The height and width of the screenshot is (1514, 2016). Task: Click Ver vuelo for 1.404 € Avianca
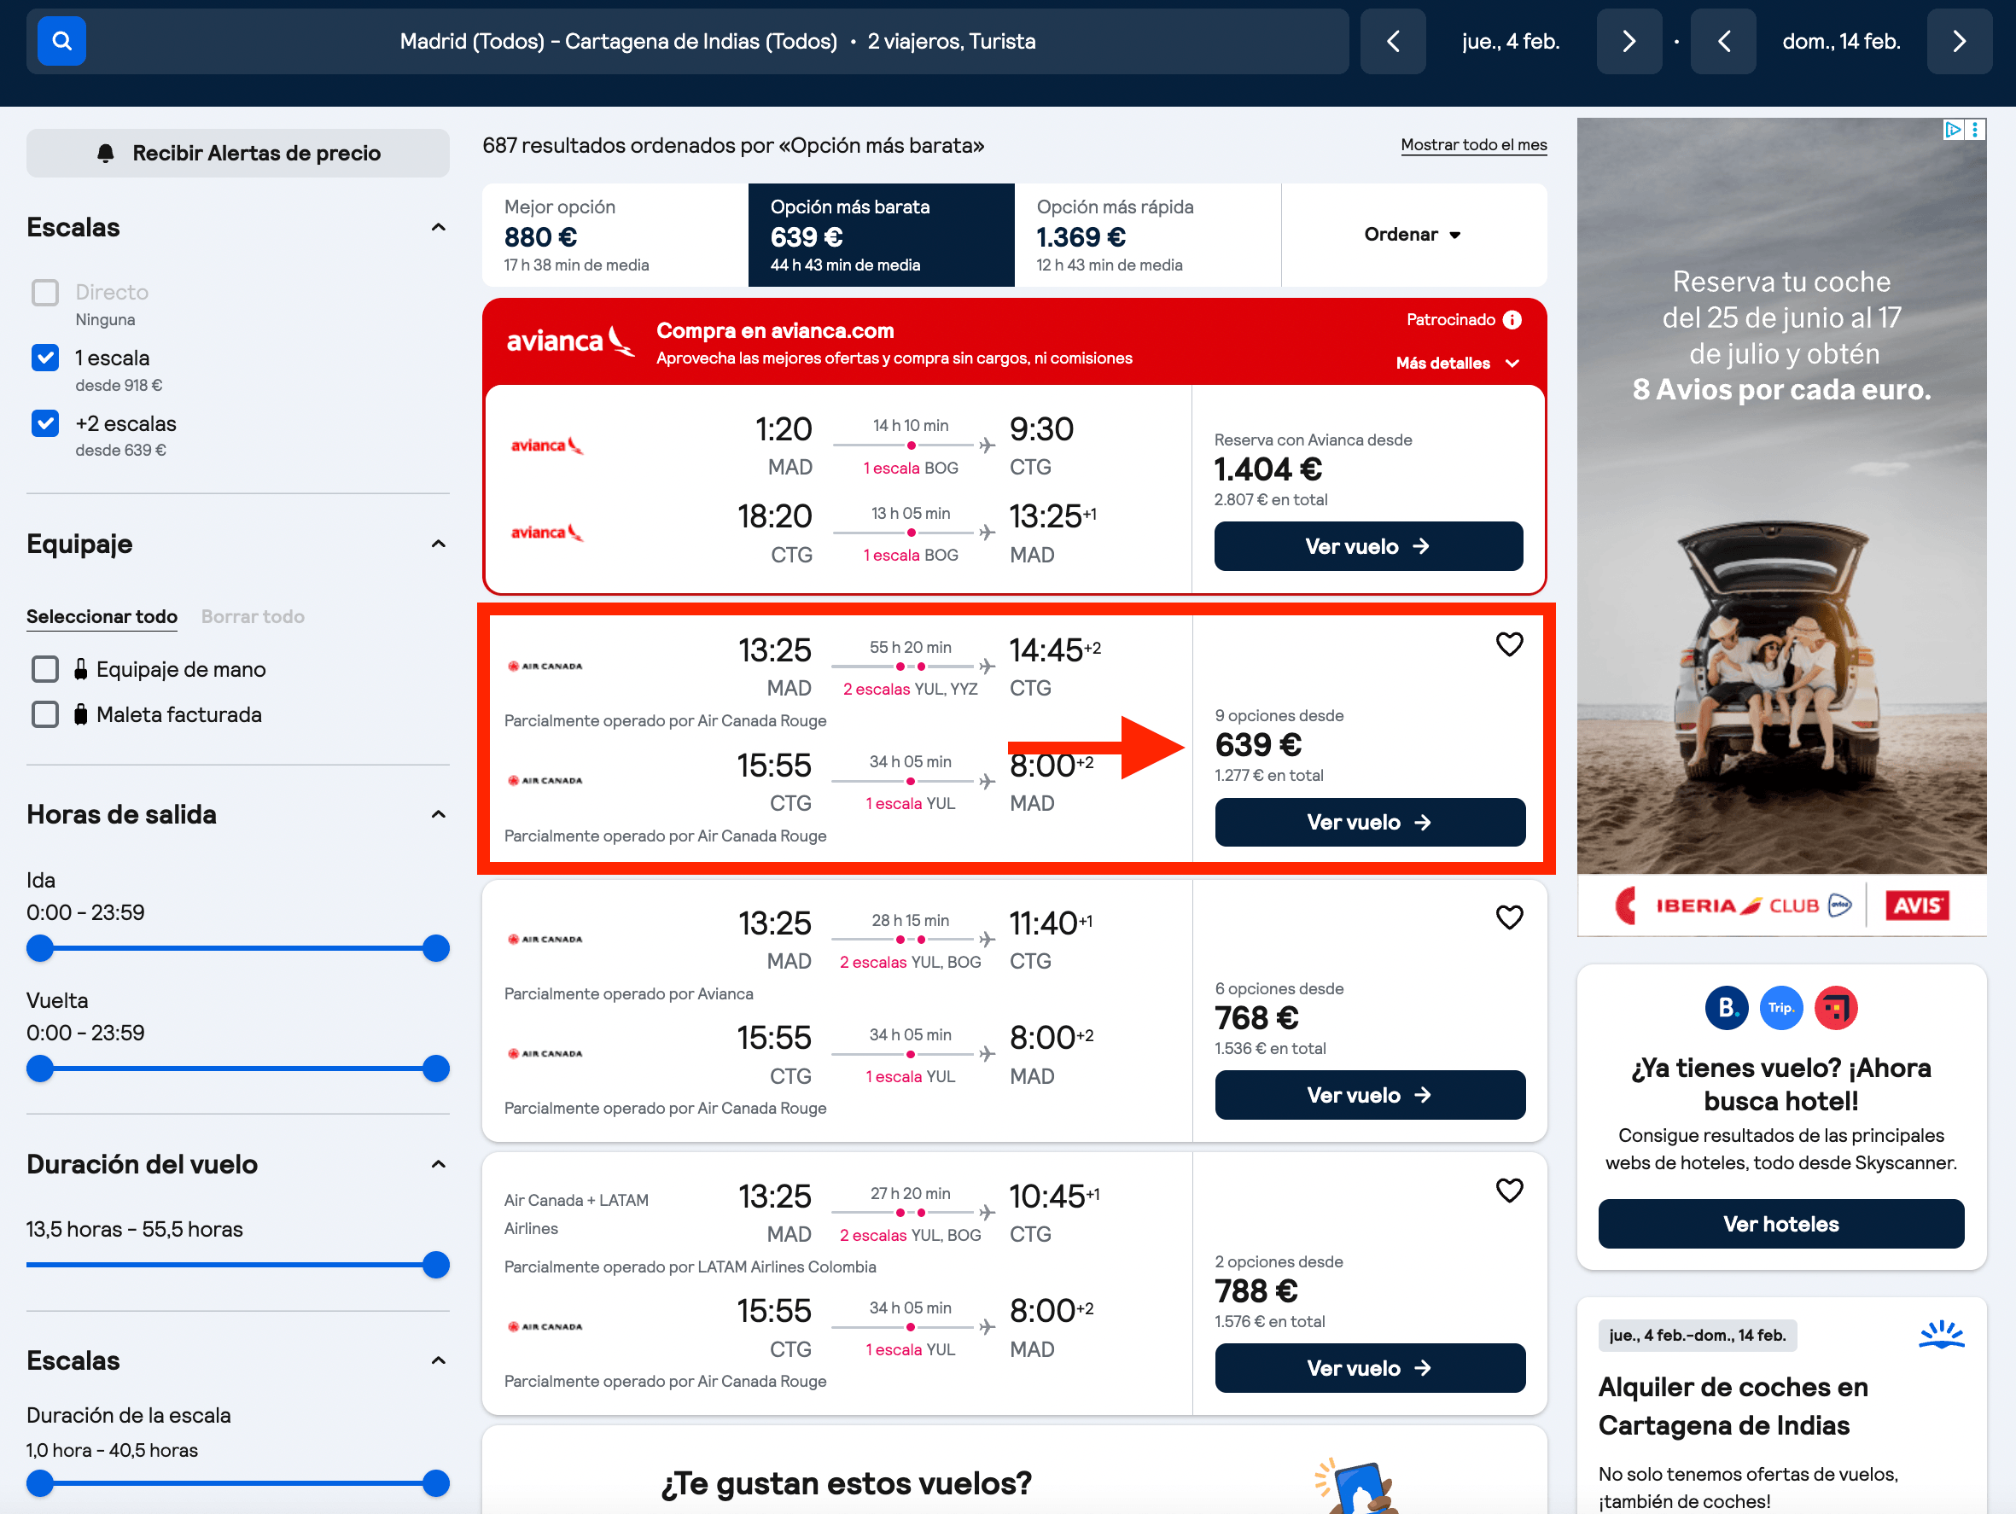(1367, 547)
